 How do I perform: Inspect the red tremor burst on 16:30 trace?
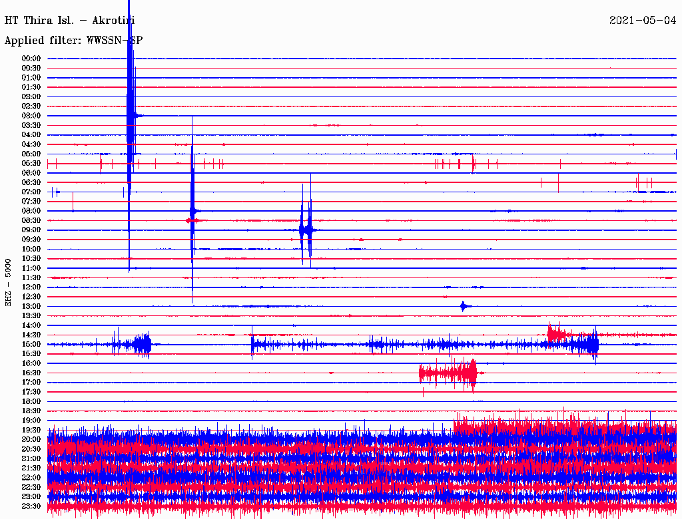(448, 374)
